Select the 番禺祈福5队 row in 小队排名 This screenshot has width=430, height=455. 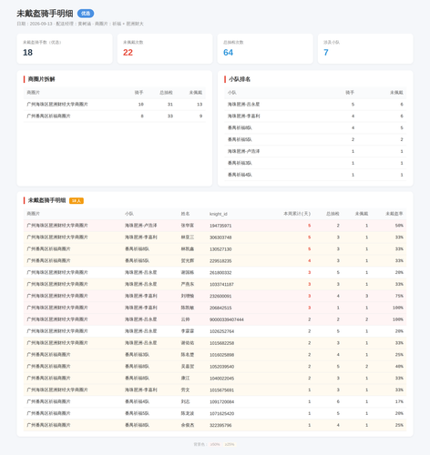tap(315, 139)
